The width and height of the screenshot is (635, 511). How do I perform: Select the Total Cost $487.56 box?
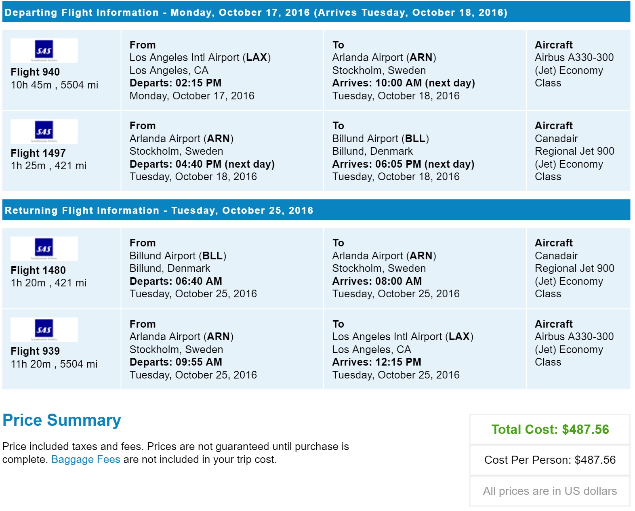(x=550, y=429)
